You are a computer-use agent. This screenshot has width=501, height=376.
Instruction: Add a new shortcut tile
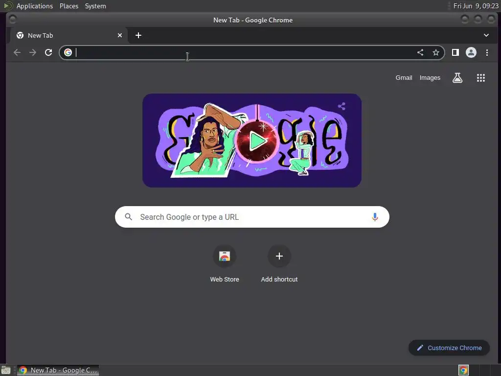(x=279, y=264)
